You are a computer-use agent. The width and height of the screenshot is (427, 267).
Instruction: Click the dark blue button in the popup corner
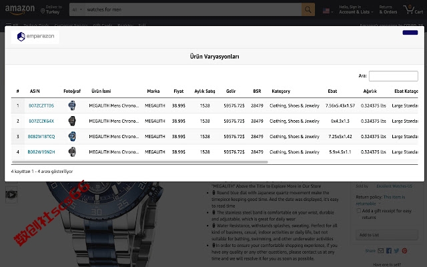(410, 33)
